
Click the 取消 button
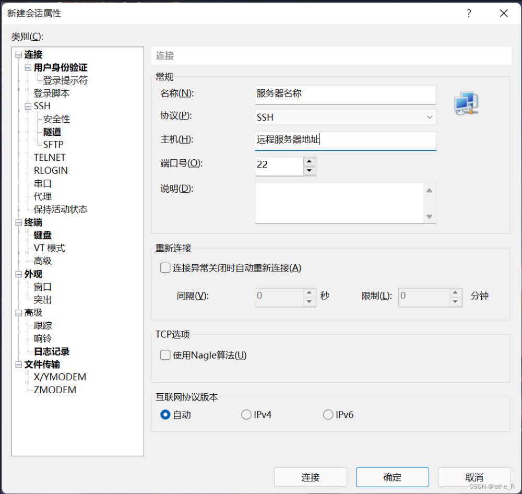click(x=474, y=477)
